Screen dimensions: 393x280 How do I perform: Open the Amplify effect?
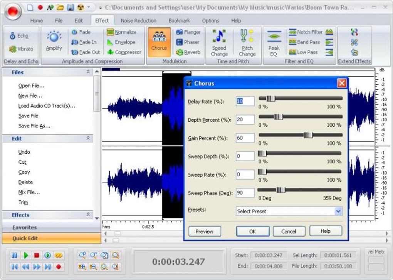click(54, 41)
